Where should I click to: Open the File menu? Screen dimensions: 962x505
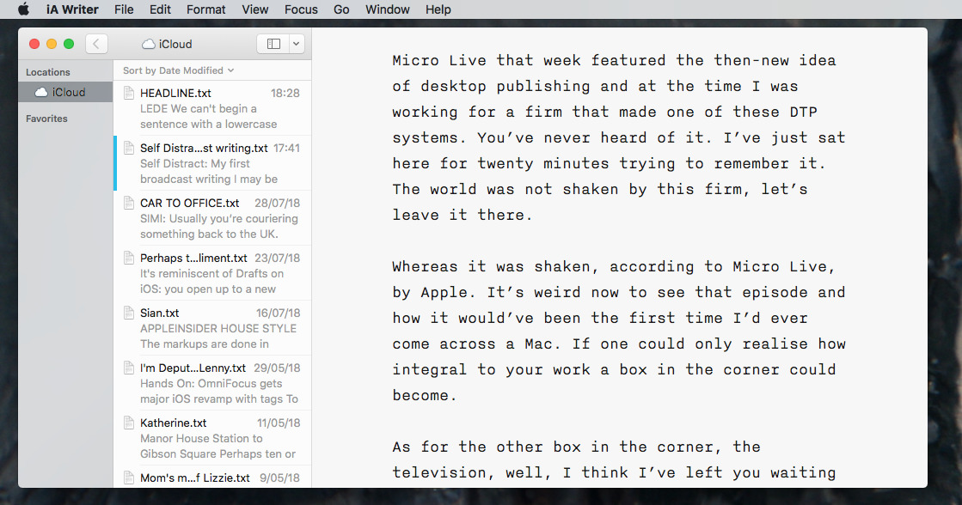[124, 9]
